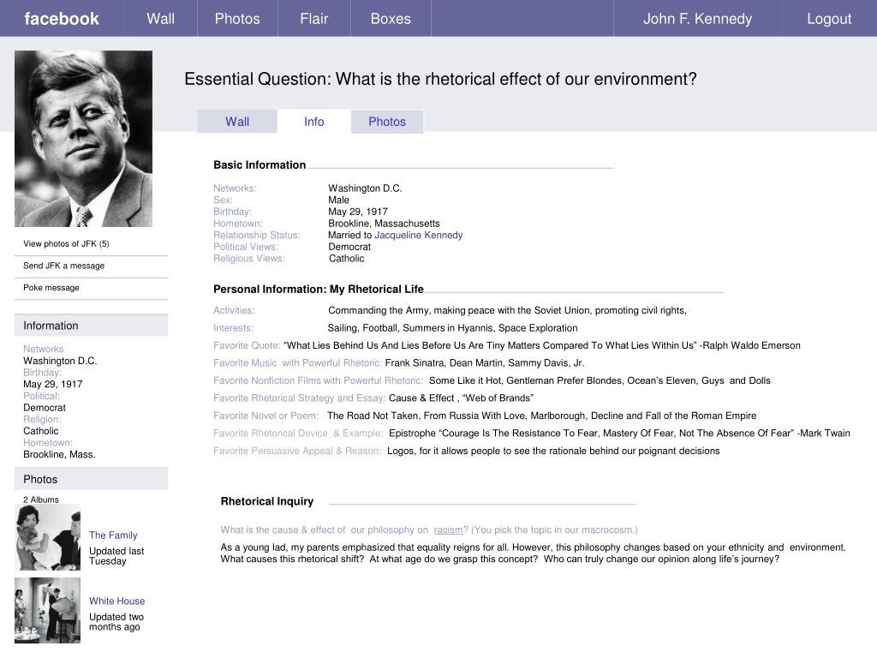Screen dimensions: 877x658
Task: Click the Sex value Male
Action: point(338,200)
